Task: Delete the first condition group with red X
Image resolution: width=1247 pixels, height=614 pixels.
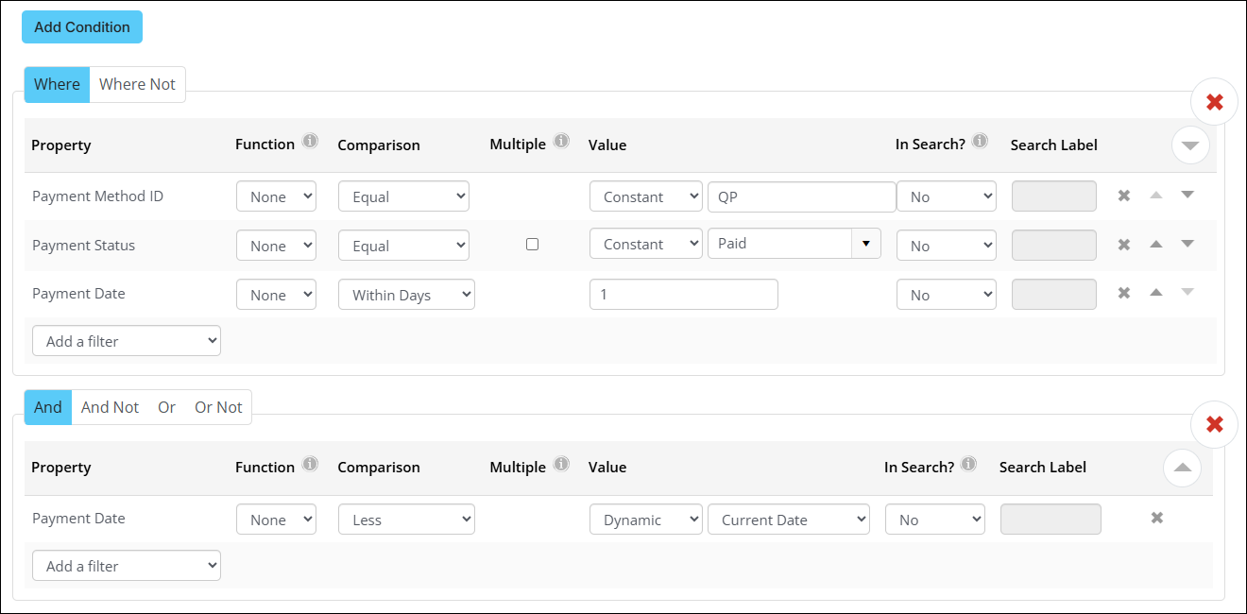Action: click(x=1214, y=102)
